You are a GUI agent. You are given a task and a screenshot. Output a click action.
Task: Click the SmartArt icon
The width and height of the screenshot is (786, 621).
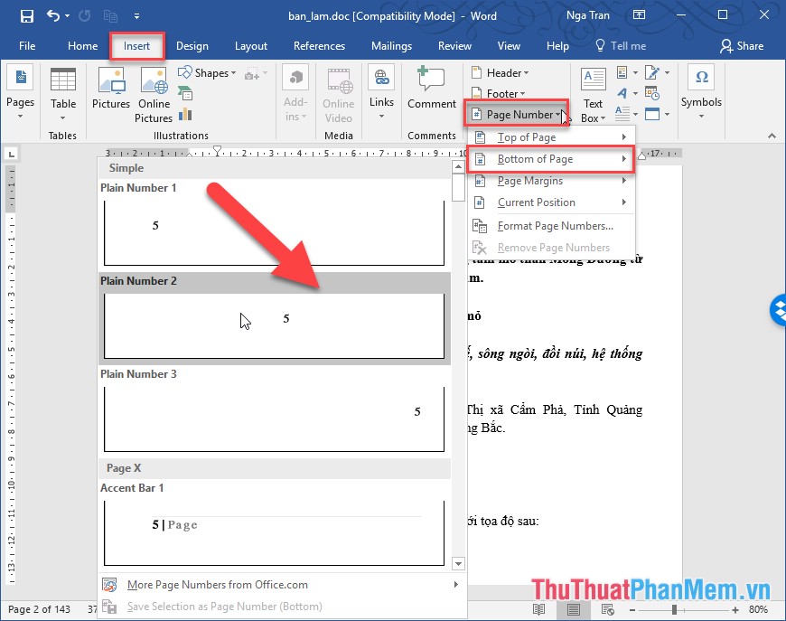click(185, 93)
